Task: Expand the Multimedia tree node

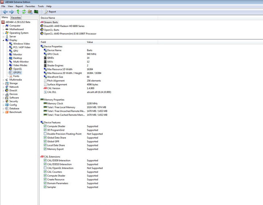Action: (x=3, y=80)
